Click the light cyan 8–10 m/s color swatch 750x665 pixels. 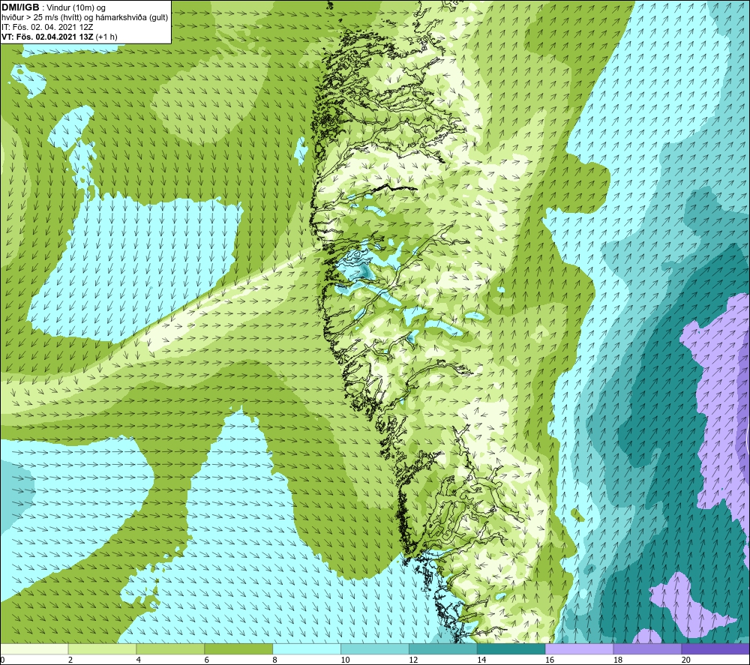pyautogui.click(x=307, y=649)
